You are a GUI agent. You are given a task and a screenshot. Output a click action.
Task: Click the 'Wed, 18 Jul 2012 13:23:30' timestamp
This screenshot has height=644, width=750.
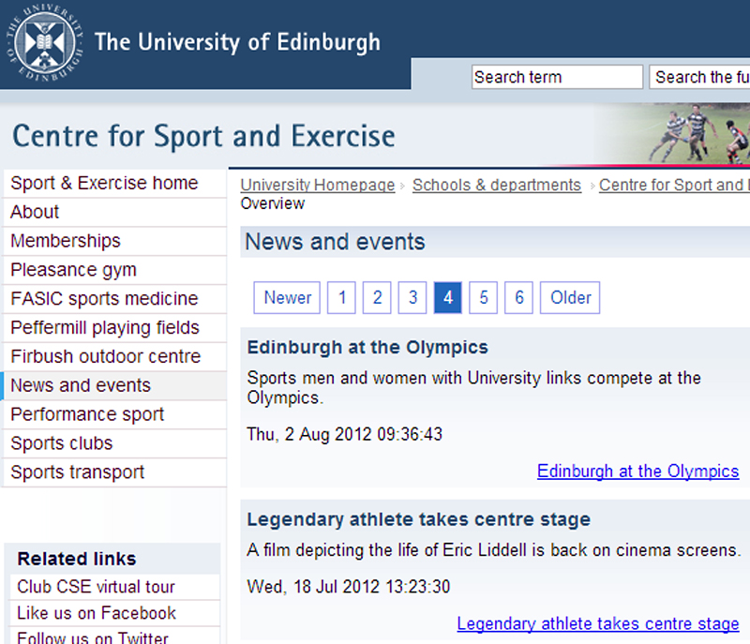[348, 587]
